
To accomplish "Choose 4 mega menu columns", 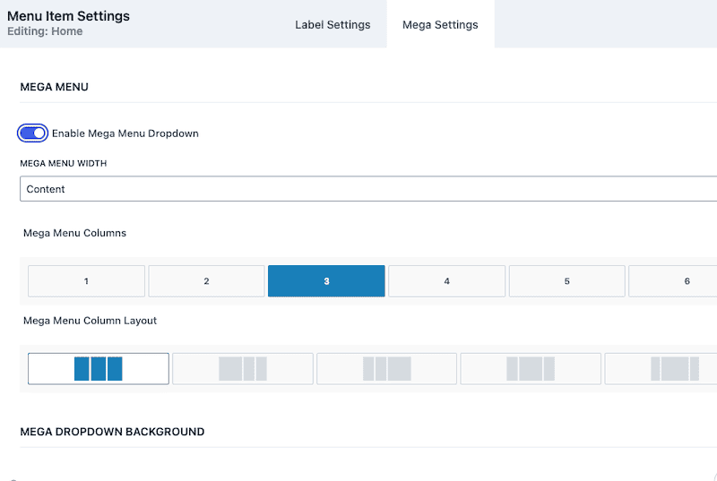I will 446,281.
